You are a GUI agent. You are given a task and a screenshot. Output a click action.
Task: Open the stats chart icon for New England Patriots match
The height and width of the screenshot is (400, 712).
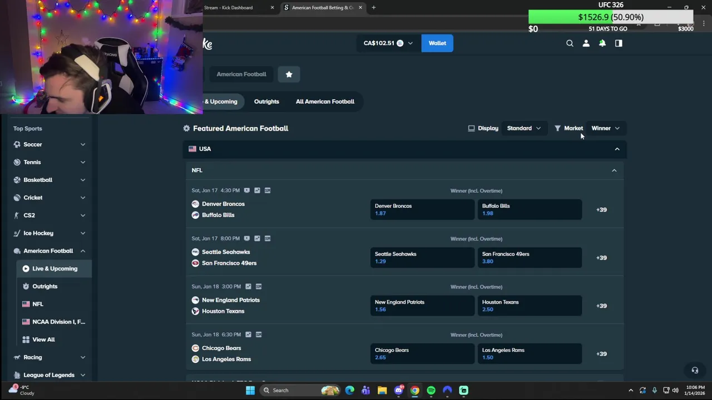tap(248, 287)
